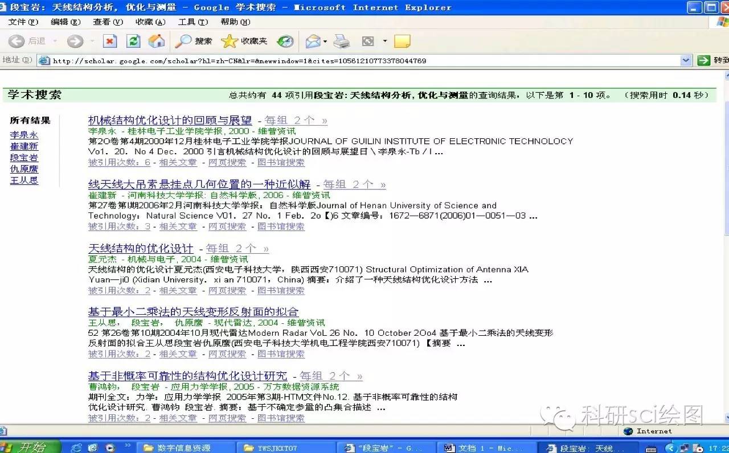Open the 工具(T) menu
729x453 pixels.
tap(193, 22)
